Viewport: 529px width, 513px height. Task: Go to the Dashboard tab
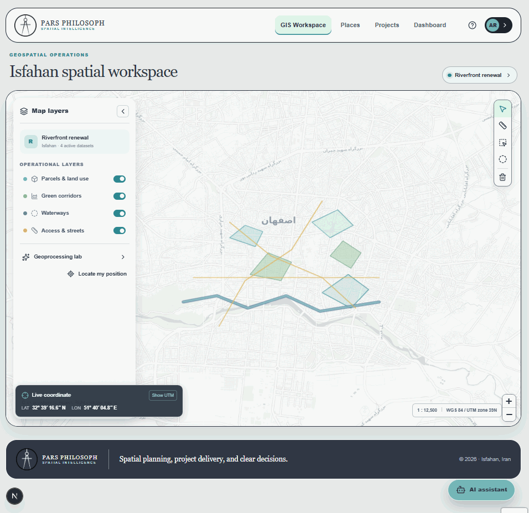(430, 25)
